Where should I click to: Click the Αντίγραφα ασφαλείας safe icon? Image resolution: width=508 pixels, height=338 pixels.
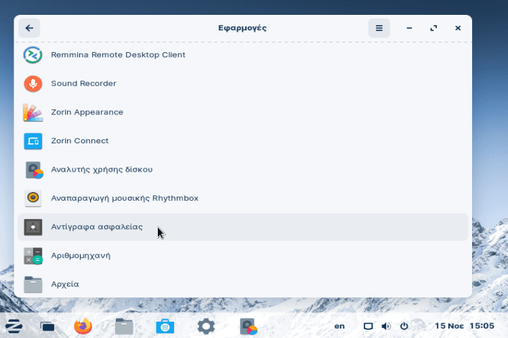[x=33, y=227]
